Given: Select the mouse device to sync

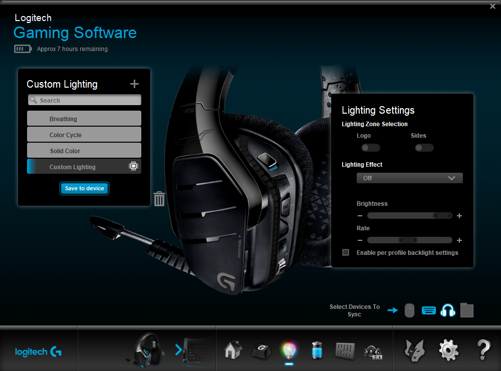Looking at the screenshot, I should [x=409, y=310].
